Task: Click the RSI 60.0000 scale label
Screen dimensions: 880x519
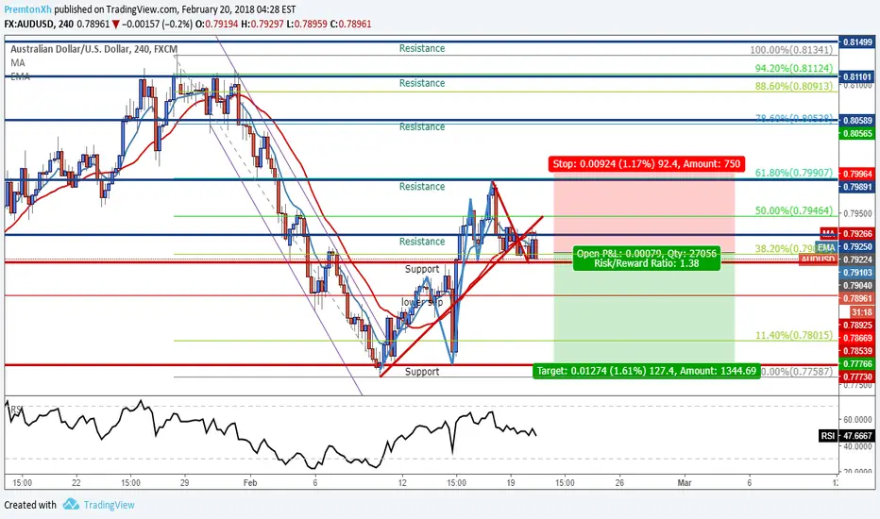Action: click(857, 419)
